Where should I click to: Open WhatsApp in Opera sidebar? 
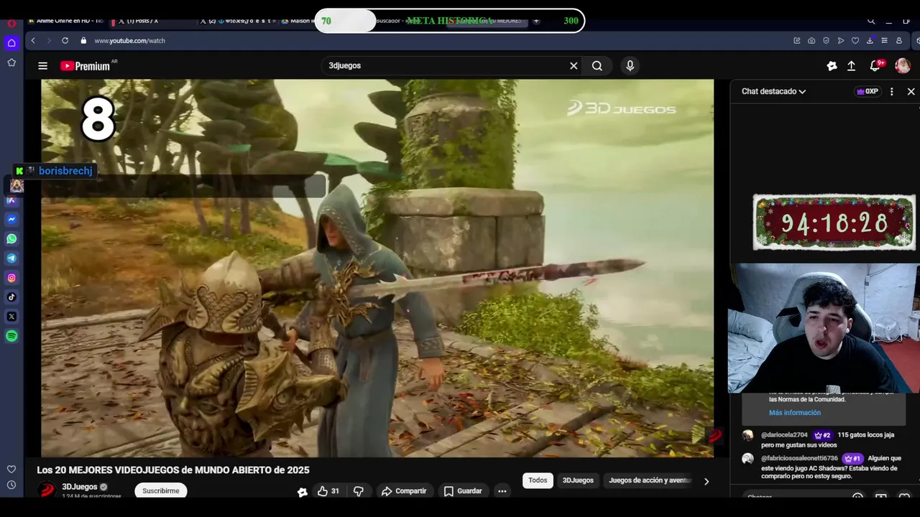11,239
